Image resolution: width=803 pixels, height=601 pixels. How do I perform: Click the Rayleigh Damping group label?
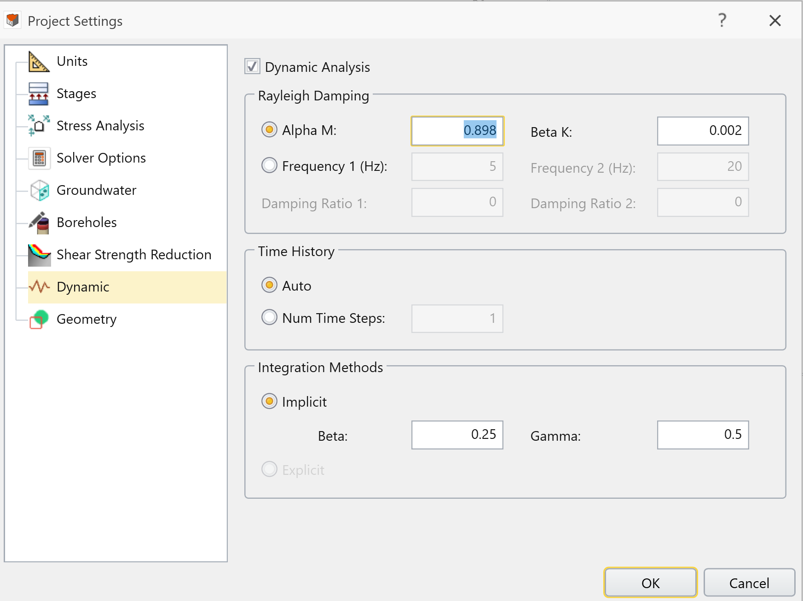coord(313,96)
